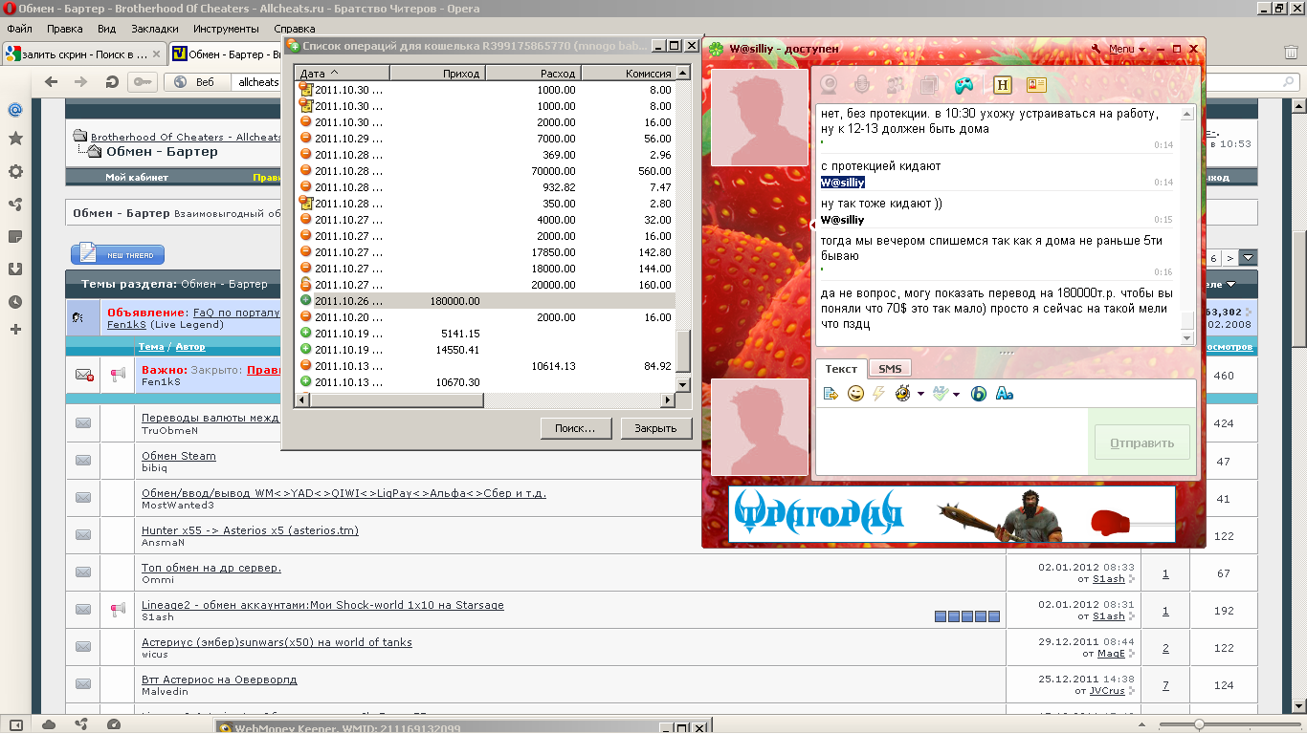Open the forum page number dropdown arrow
This screenshot has width=1307, height=734.
coord(1247,258)
